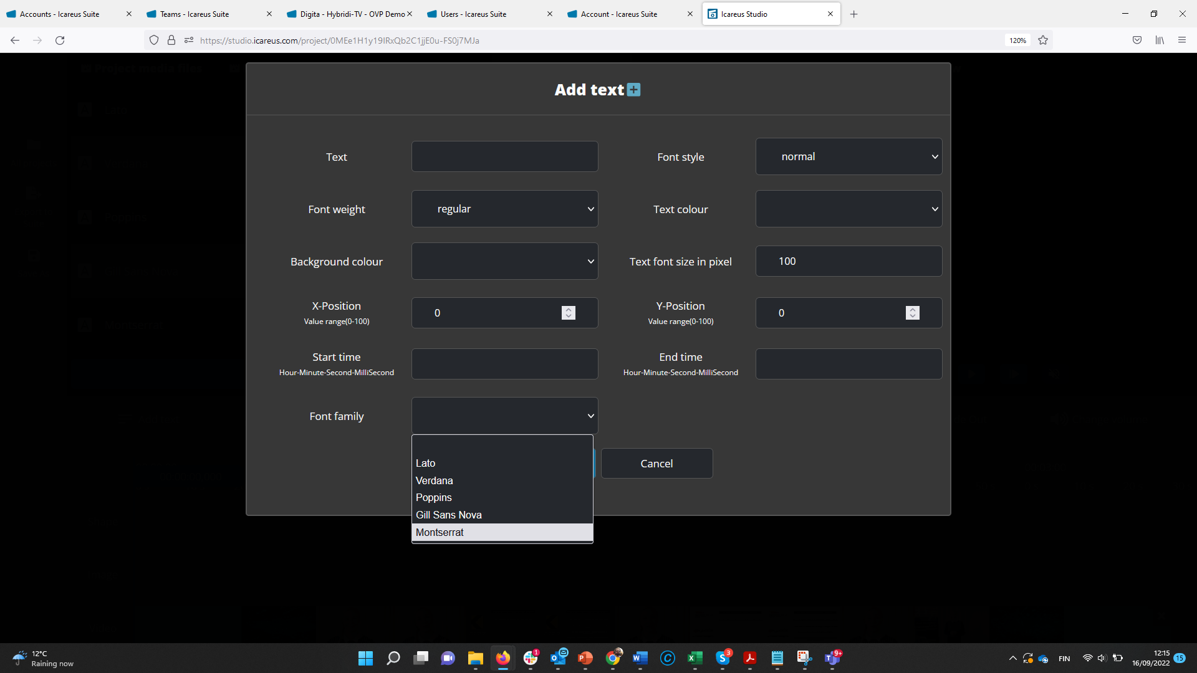Image resolution: width=1197 pixels, height=673 pixels.
Task: Reload the page with the refresh icon
Action: click(x=60, y=41)
